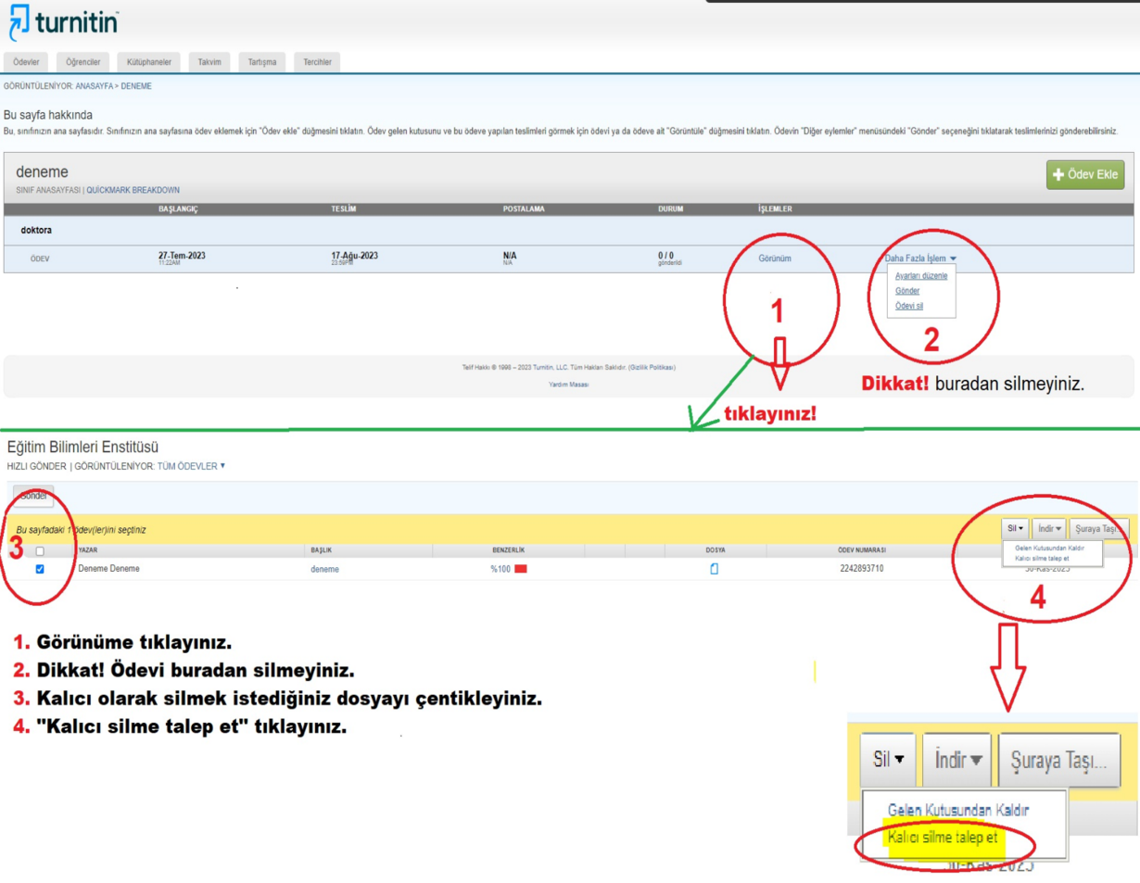Viewport: 1140px width, 883px height.
Task: Open the DENEME breadcrumb link
Action: pyautogui.click(x=136, y=86)
